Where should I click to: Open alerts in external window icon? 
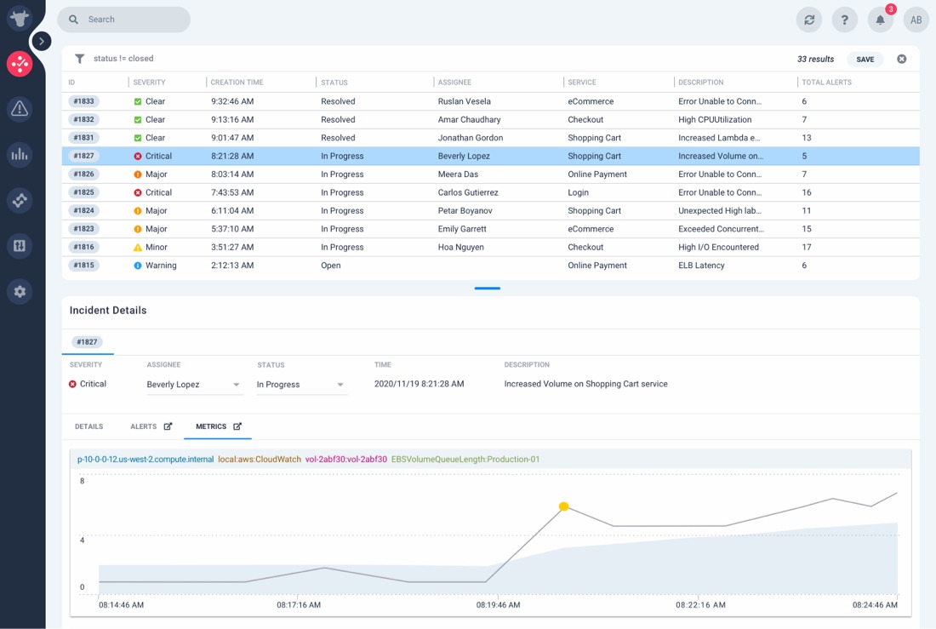click(168, 426)
